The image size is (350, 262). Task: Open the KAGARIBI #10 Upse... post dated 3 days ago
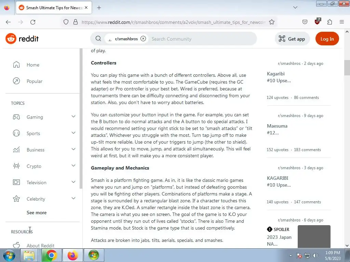(279, 181)
